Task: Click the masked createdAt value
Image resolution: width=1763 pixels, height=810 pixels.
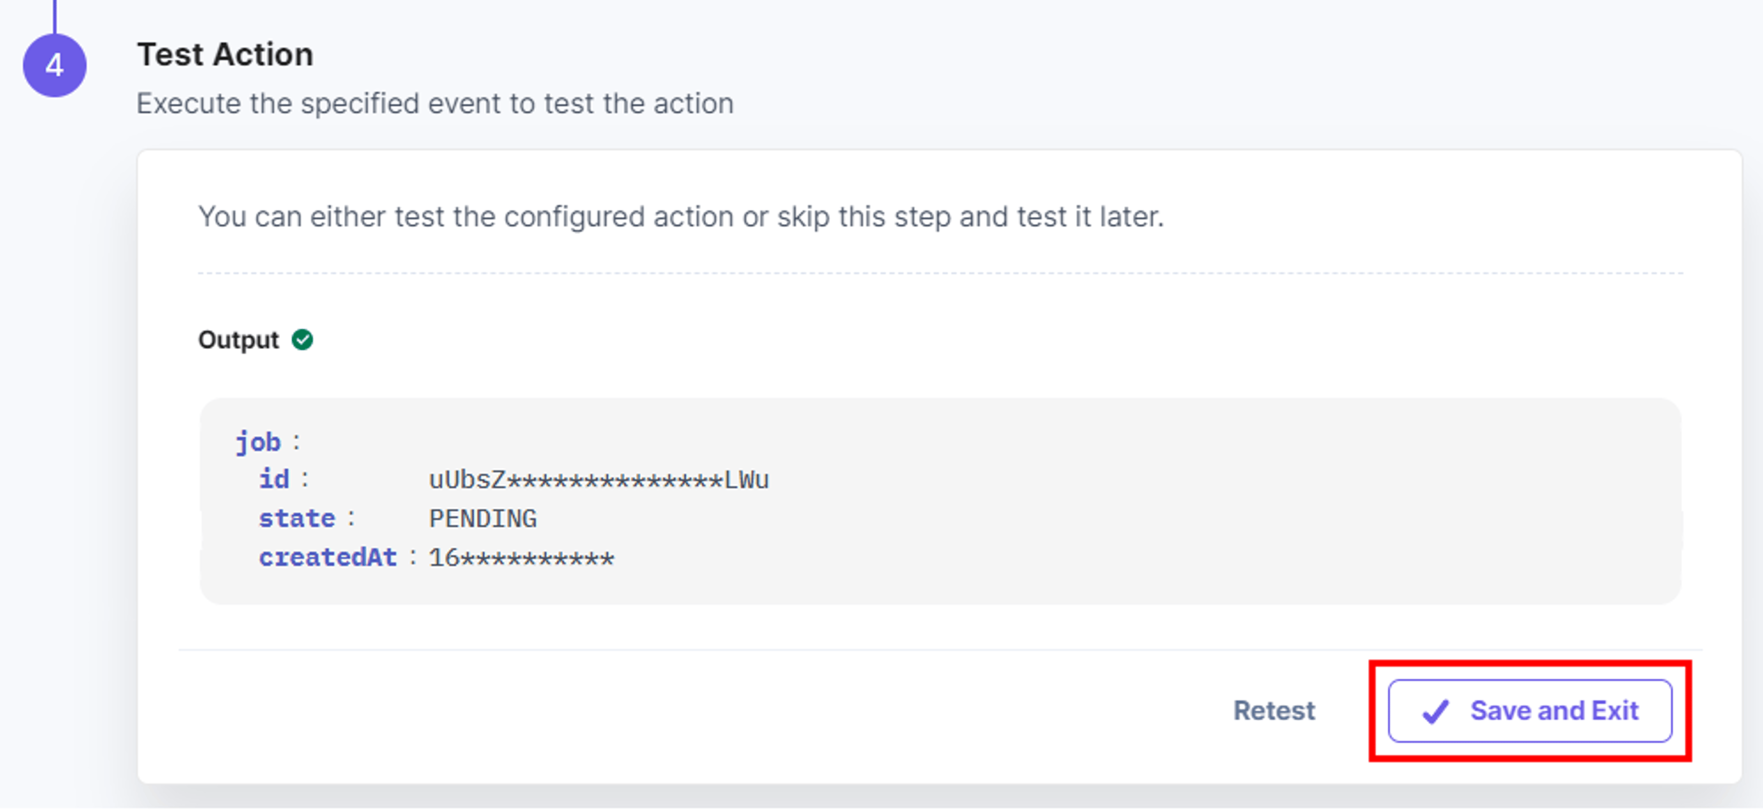Action: tap(522, 558)
